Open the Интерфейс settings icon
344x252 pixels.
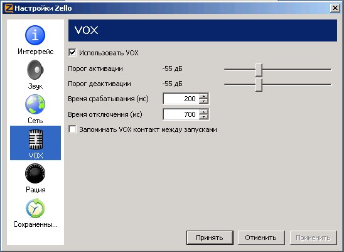click(35, 35)
